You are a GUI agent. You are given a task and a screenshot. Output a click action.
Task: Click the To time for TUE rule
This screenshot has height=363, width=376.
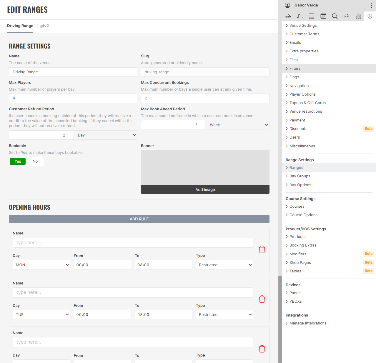tap(164, 314)
